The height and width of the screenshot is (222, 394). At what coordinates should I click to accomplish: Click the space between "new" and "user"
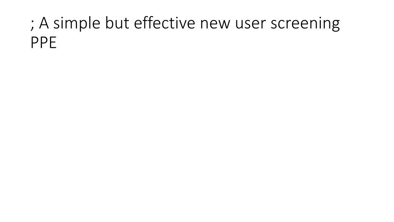(232, 24)
